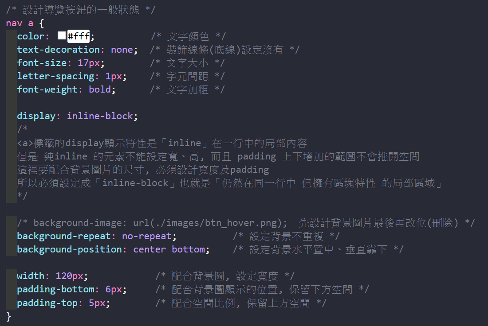This screenshot has height=326, width=488.
Task: Place cursor on the letter-spacing property
Action: click(55, 76)
